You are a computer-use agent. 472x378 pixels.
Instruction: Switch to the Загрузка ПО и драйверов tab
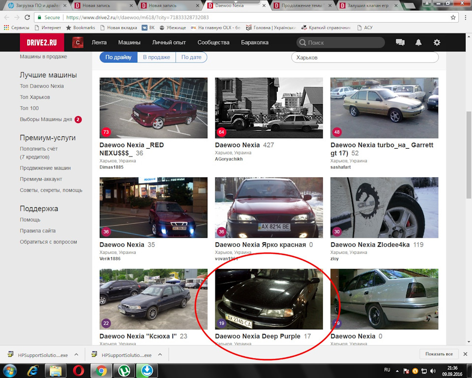tap(38, 5)
